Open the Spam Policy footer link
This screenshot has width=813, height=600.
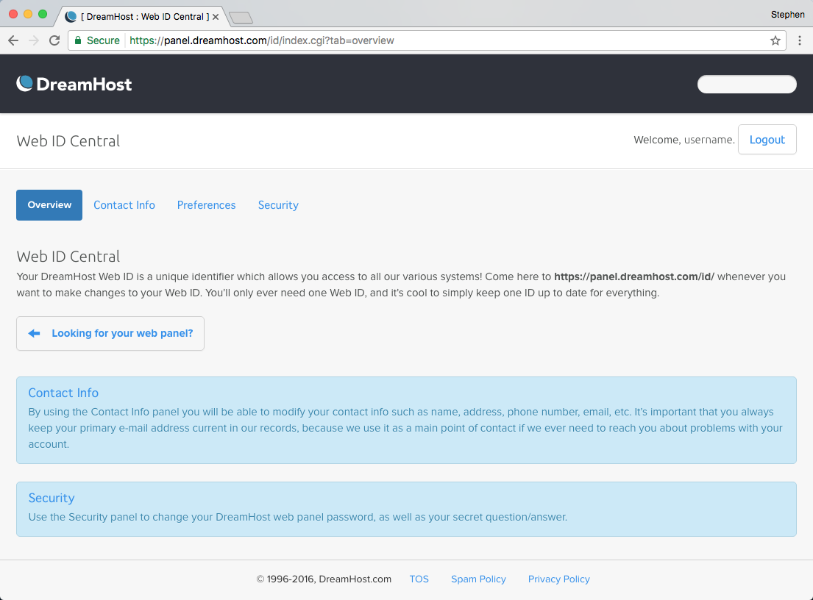tap(478, 579)
